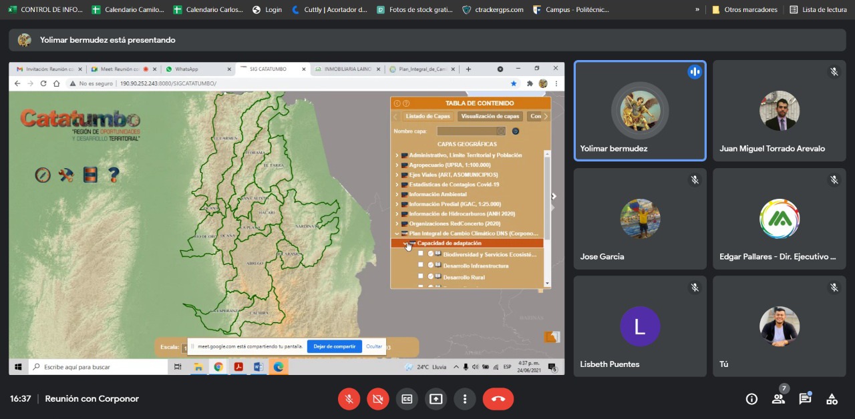Open the ctrackergps.com bookmark

coord(493,9)
